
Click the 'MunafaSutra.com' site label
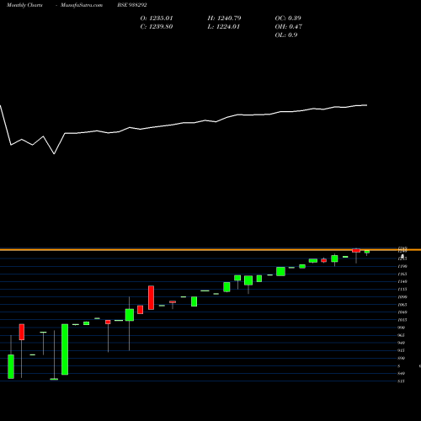(82, 5)
